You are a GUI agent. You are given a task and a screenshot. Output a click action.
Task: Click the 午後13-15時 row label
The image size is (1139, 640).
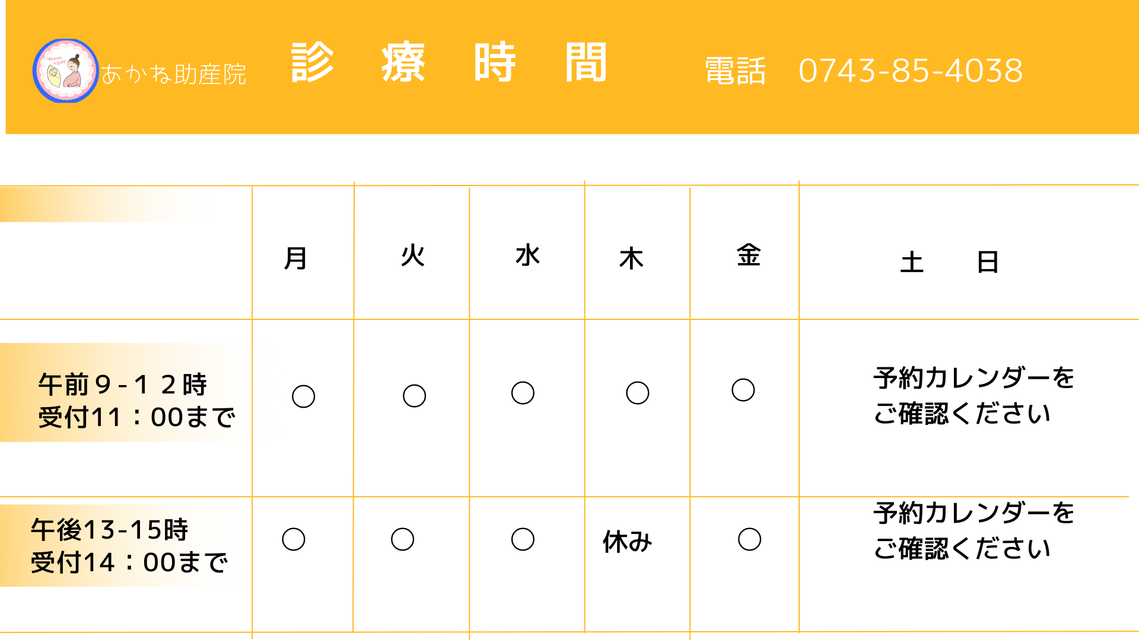[110, 530]
